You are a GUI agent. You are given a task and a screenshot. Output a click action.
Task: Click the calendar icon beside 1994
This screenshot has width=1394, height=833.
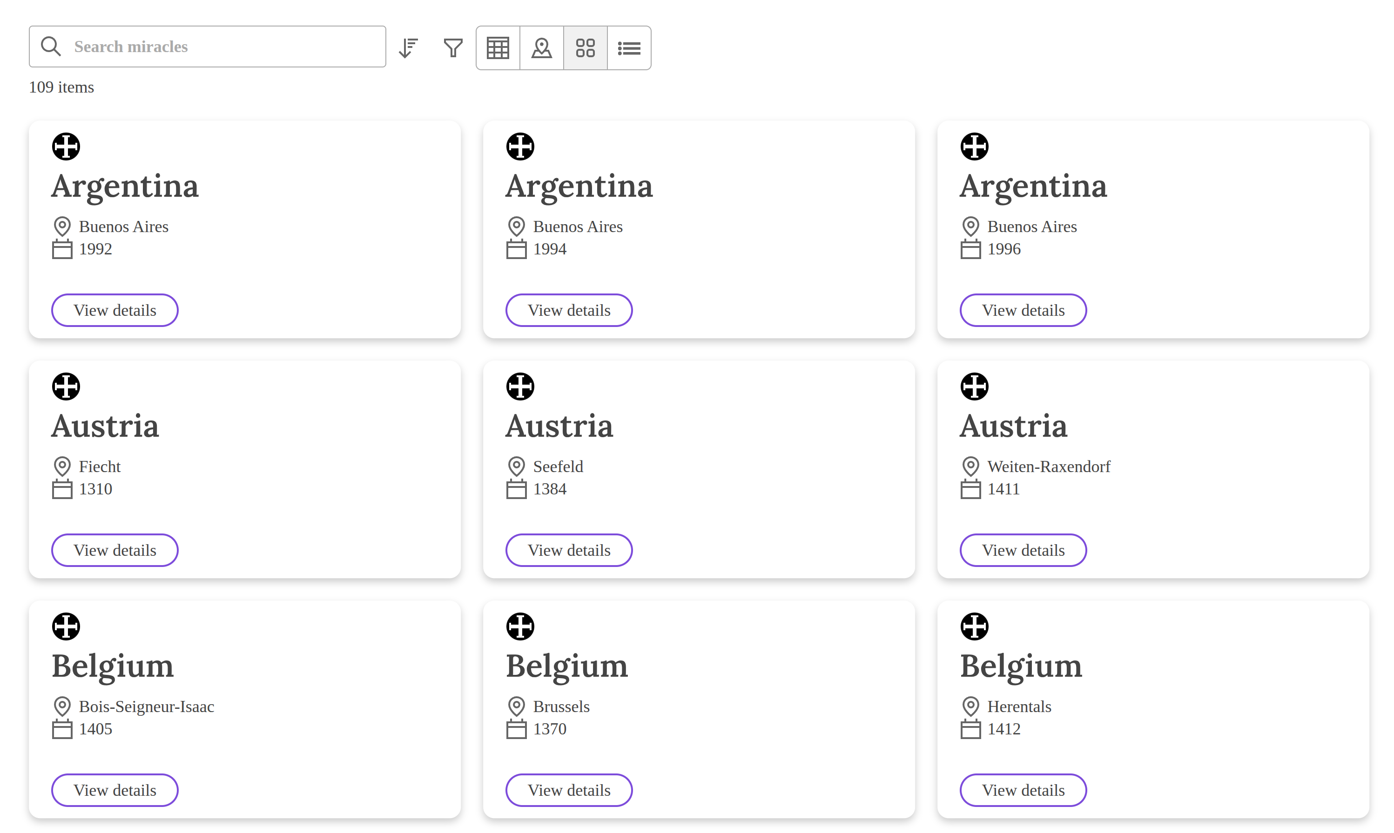(x=516, y=249)
